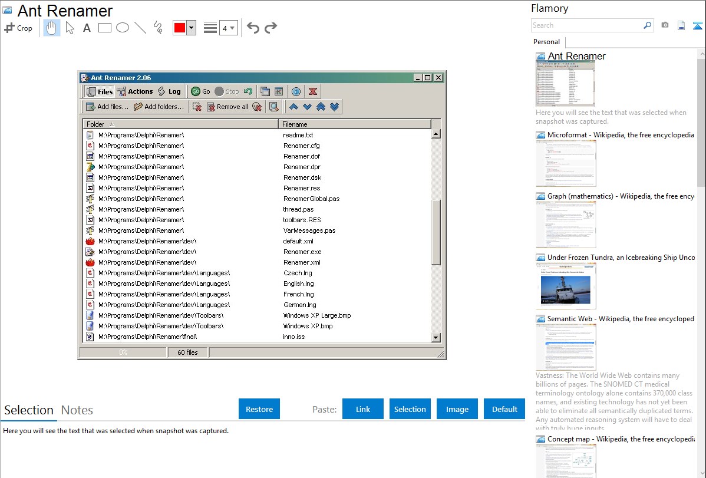This screenshot has width=706, height=478.
Task: Open the Concept map Wikipedia snapshot title
Action: coord(621,439)
